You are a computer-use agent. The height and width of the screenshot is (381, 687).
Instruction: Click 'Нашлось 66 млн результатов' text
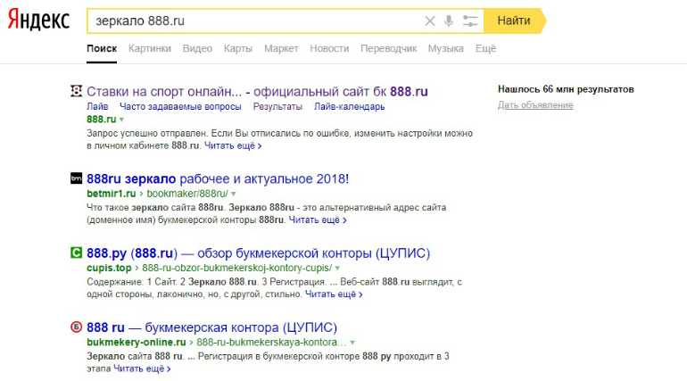coord(566,89)
